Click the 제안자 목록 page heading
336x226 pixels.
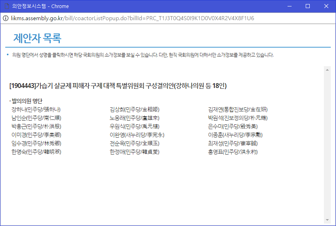coord(37,38)
